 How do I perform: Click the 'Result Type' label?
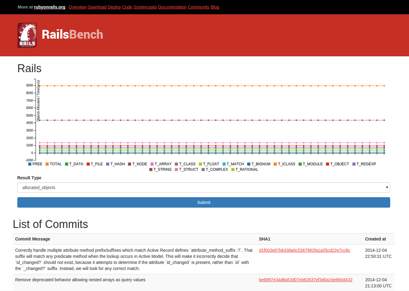pos(29,178)
